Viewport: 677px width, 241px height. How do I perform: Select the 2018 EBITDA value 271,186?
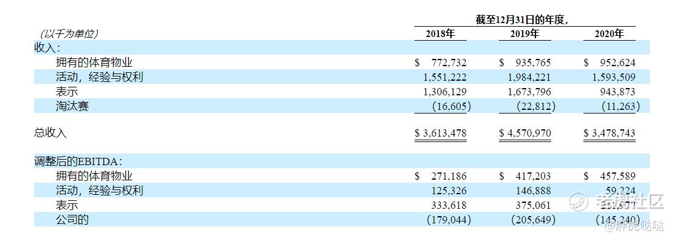click(x=449, y=176)
